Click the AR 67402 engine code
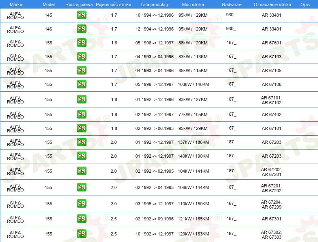The image size is (318, 242). (x=271, y=114)
